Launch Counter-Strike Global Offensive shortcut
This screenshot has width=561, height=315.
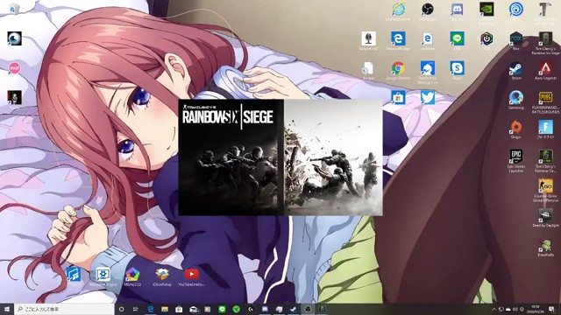pyautogui.click(x=545, y=186)
